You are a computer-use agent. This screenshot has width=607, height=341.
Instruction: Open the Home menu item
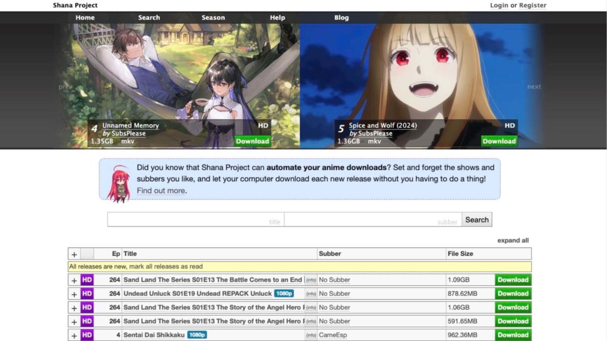pyautogui.click(x=85, y=18)
